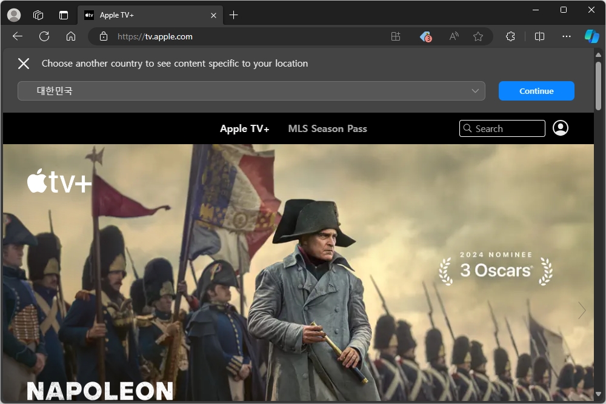Maximize the browser window

564,10
